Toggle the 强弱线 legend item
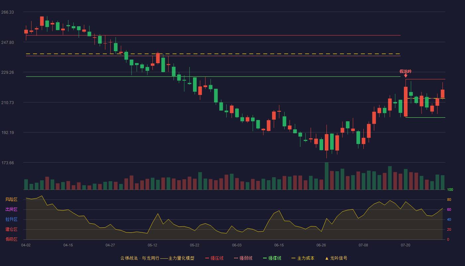 pos(243,258)
